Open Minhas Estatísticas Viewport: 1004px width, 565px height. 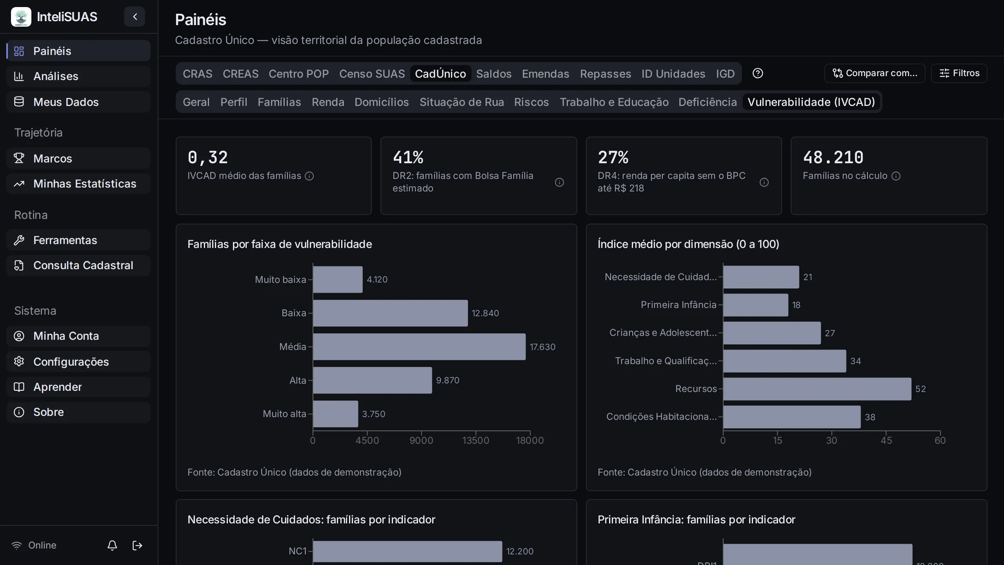click(78, 184)
